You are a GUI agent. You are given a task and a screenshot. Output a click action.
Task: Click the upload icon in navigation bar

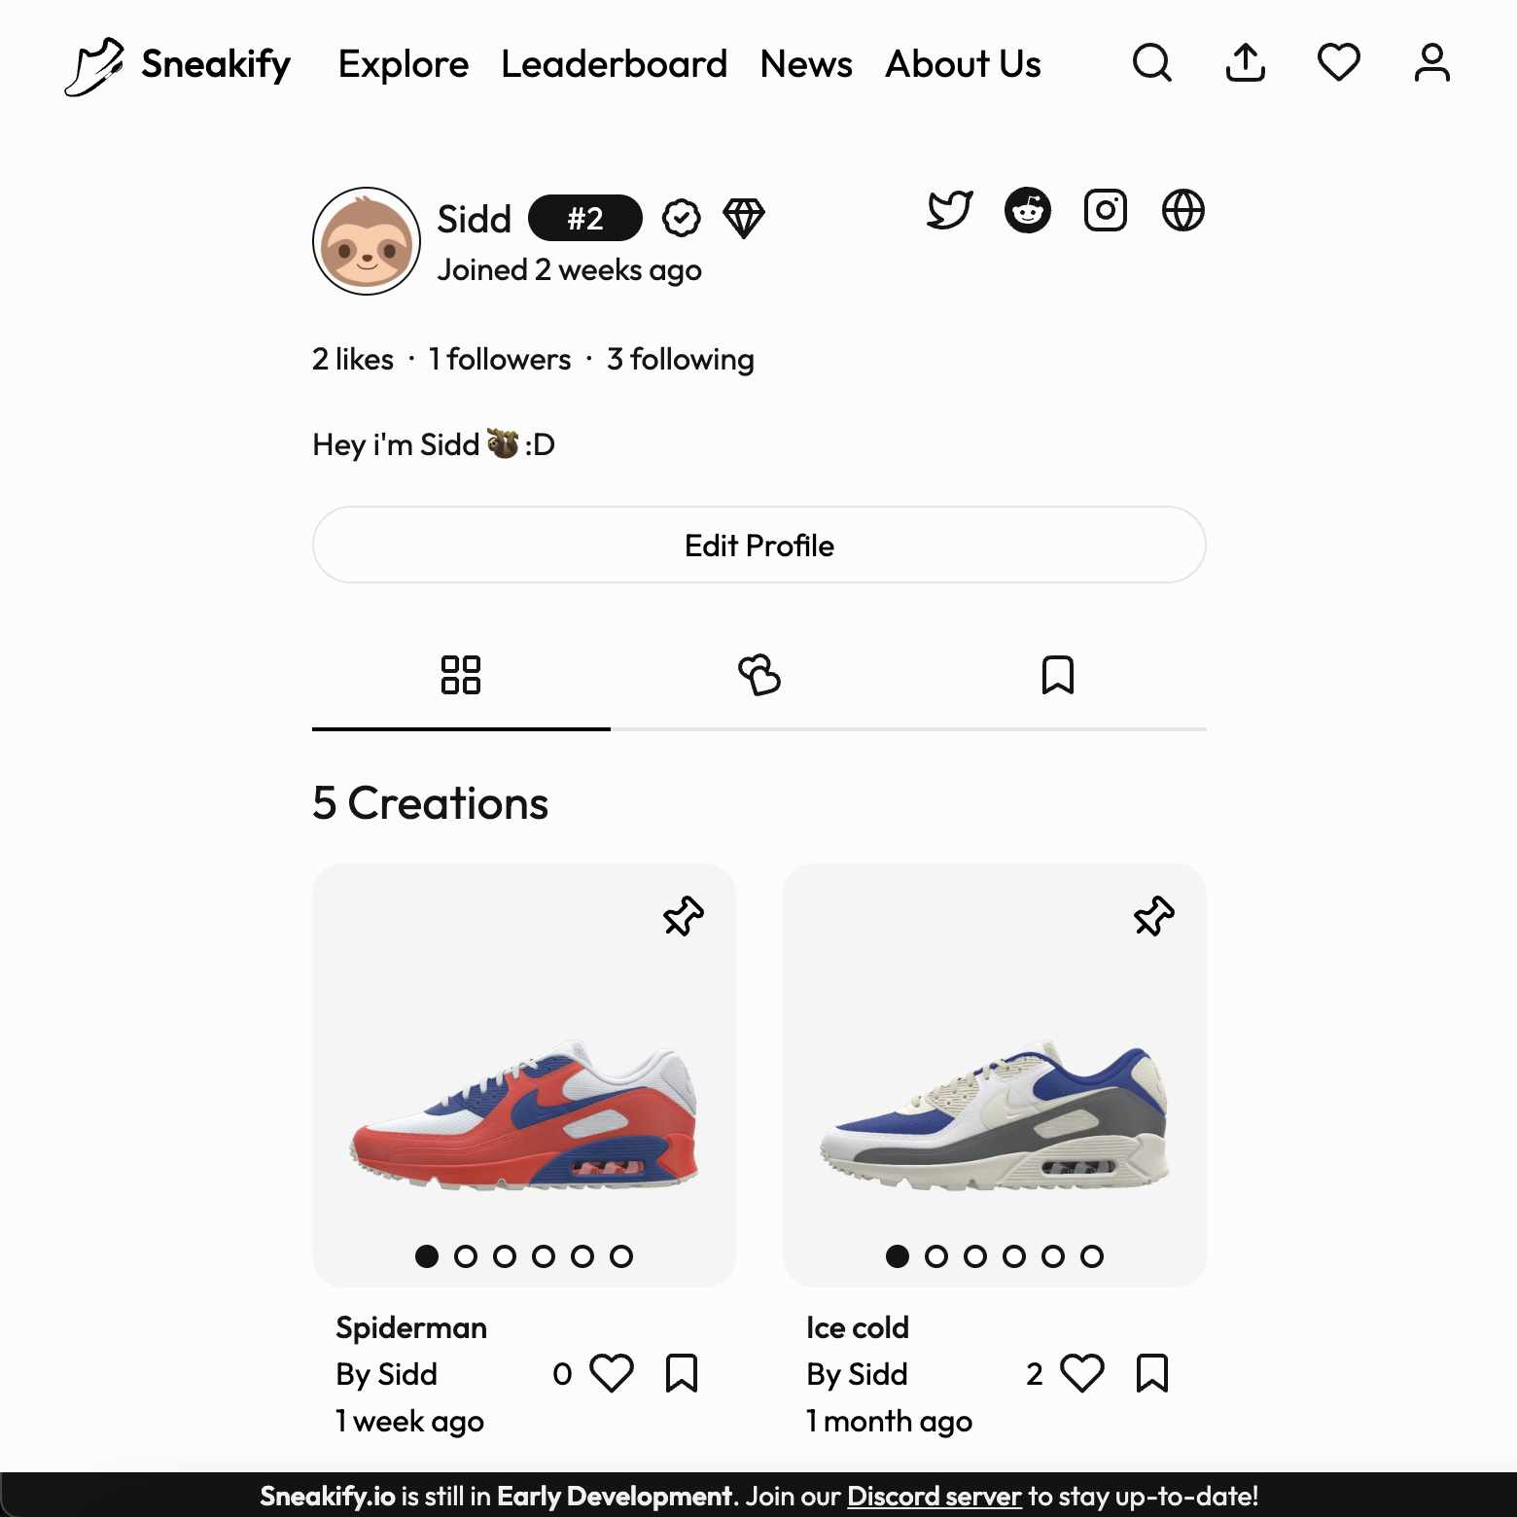click(1246, 63)
